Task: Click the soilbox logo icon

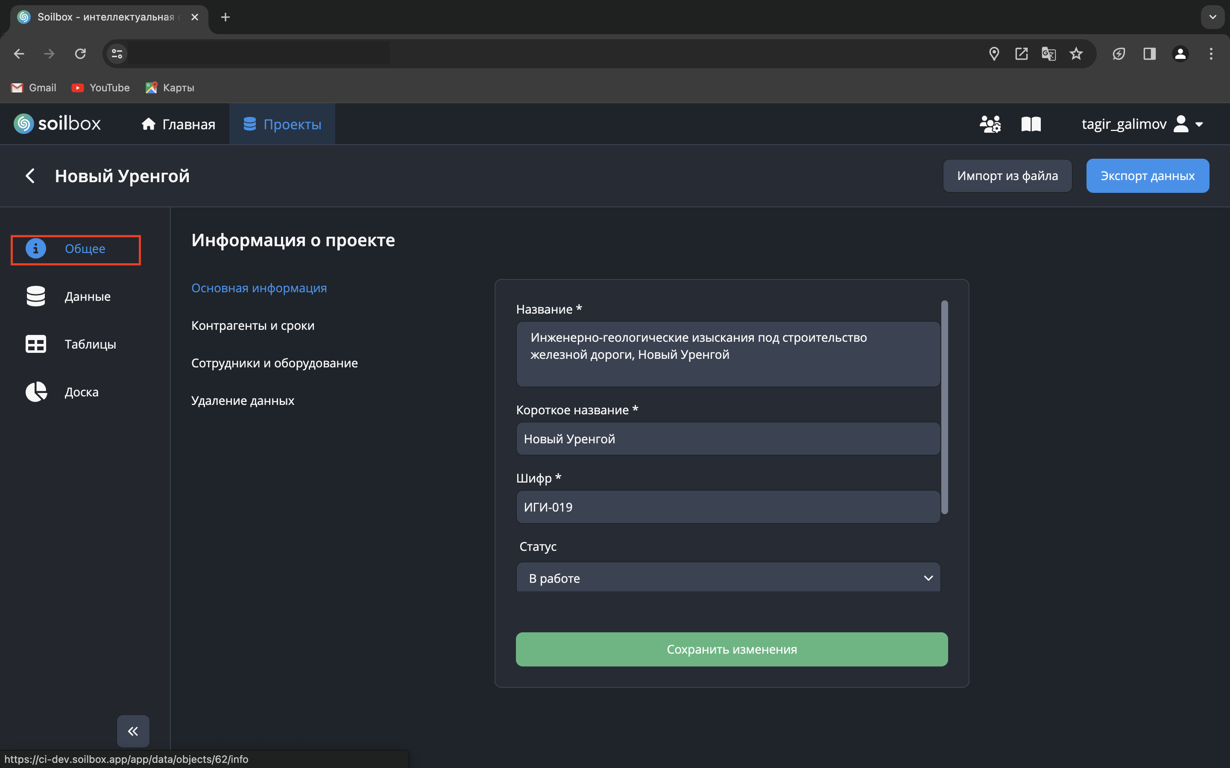Action: (23, 124)
